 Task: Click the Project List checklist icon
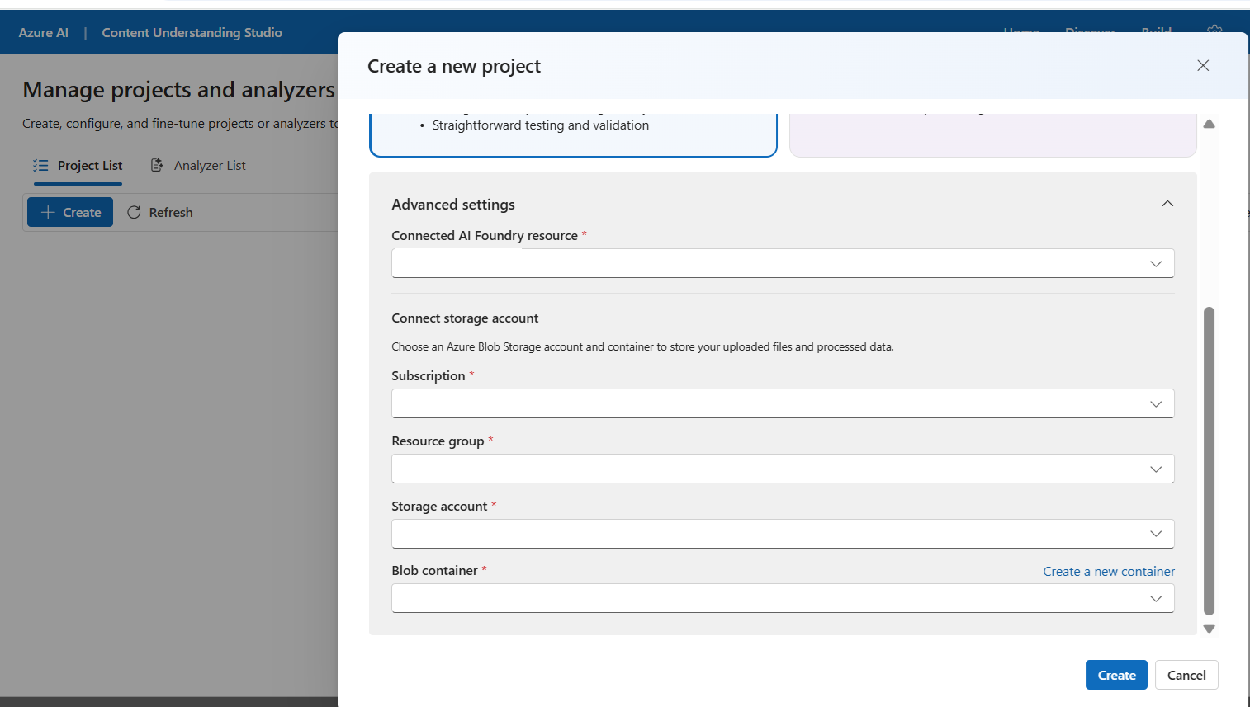coord(40,166)
